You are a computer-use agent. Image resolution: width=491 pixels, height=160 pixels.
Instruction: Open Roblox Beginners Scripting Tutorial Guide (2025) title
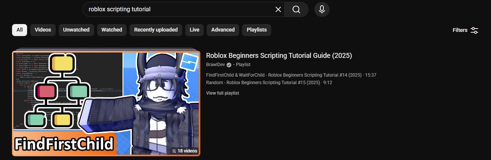(x=279, y=55)
